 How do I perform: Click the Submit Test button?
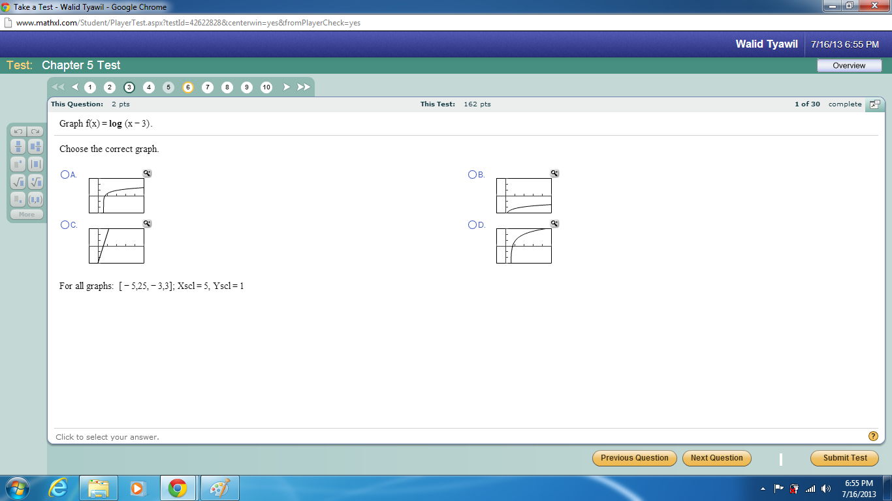coord(844,458)
